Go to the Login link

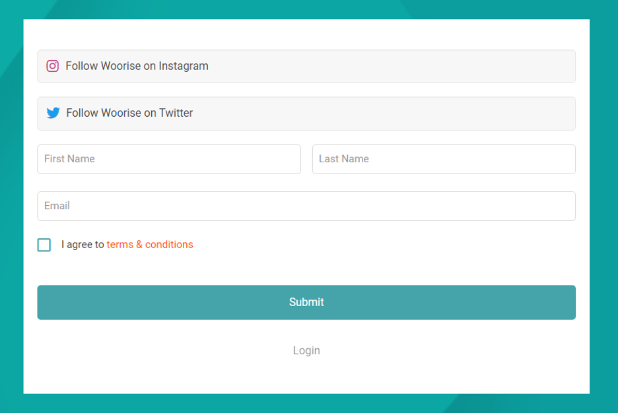point(306,350)
